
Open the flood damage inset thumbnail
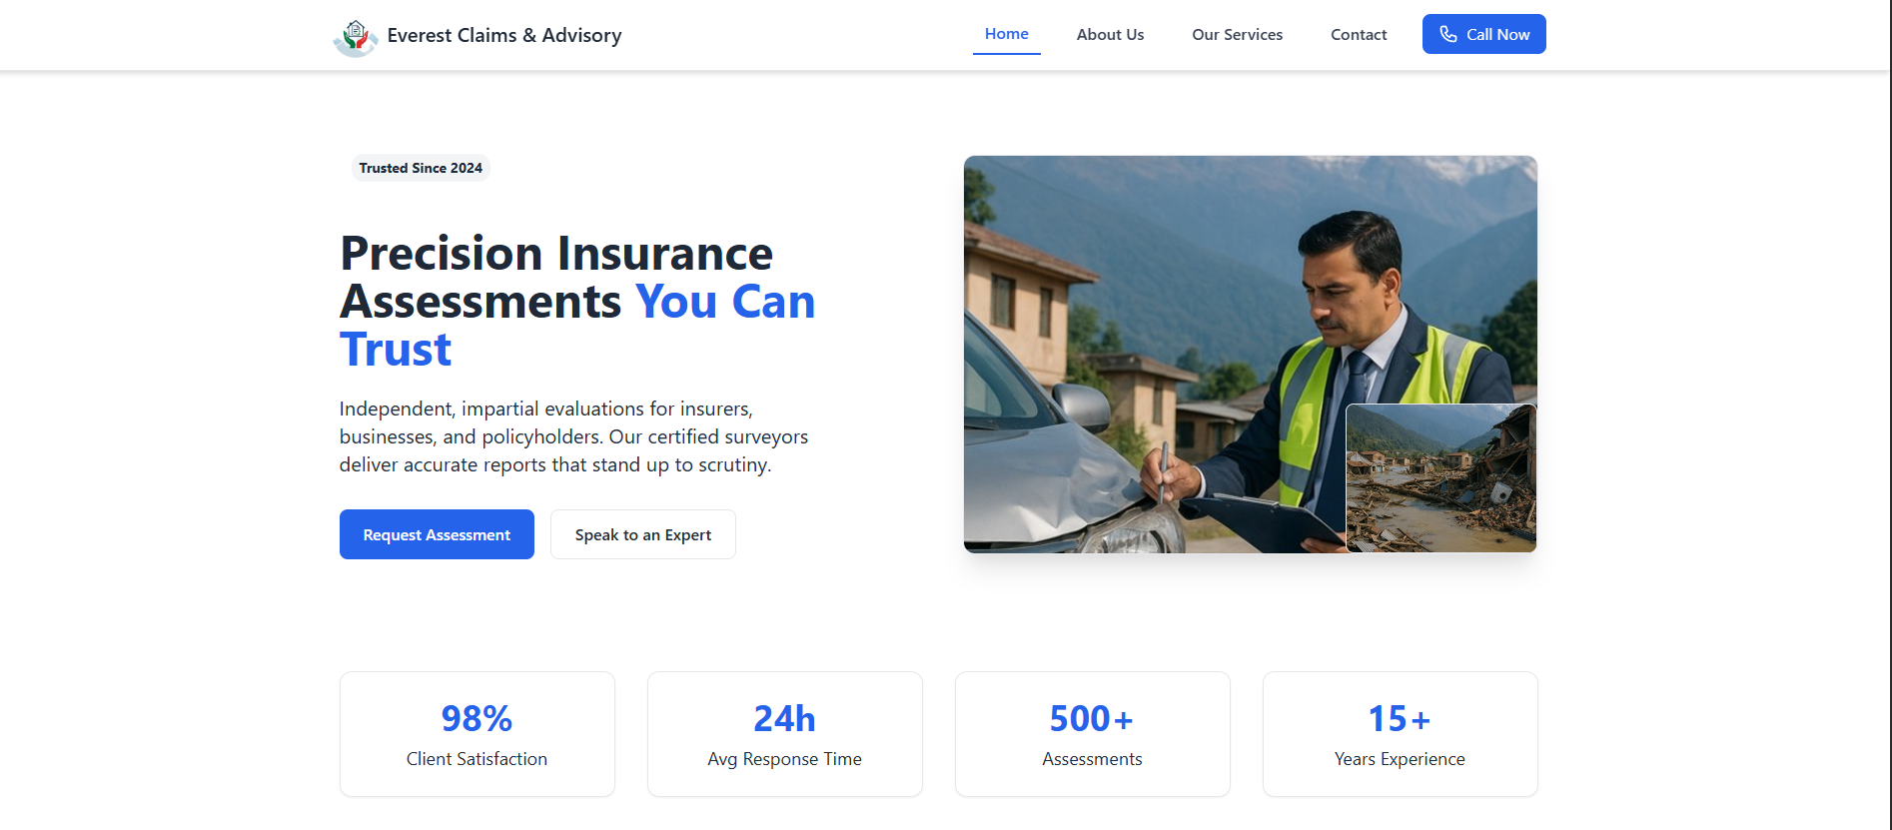point(1440,477)
